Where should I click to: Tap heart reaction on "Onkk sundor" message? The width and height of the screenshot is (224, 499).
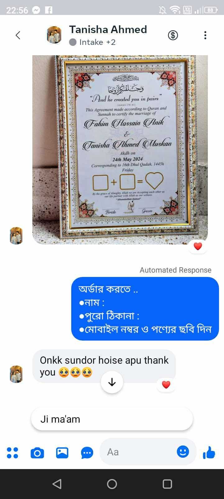point(166,385)
